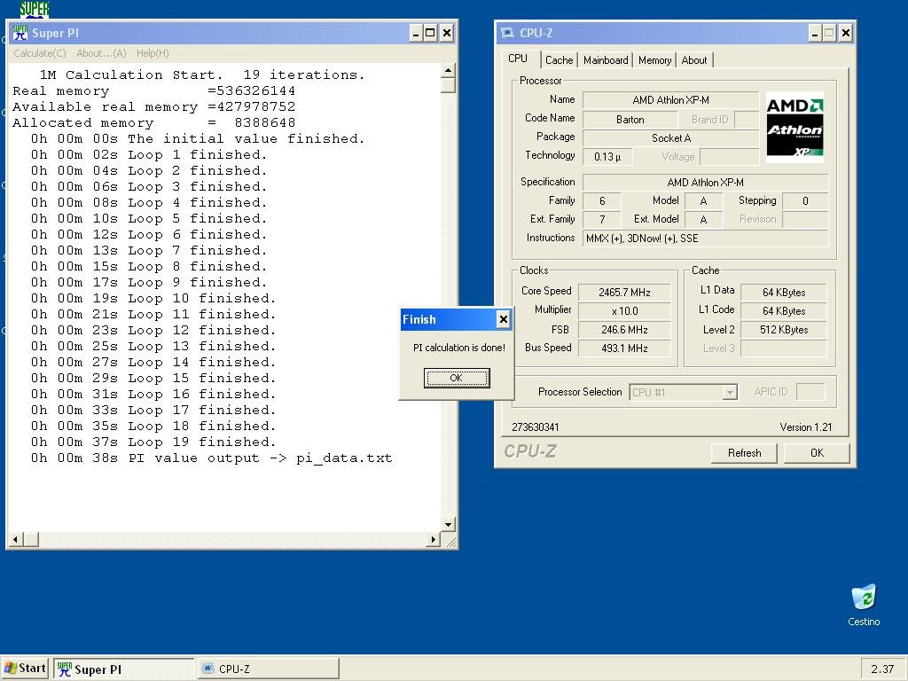Click the 'Loop 1 finished.' line in Super PI

coord(149,154)
